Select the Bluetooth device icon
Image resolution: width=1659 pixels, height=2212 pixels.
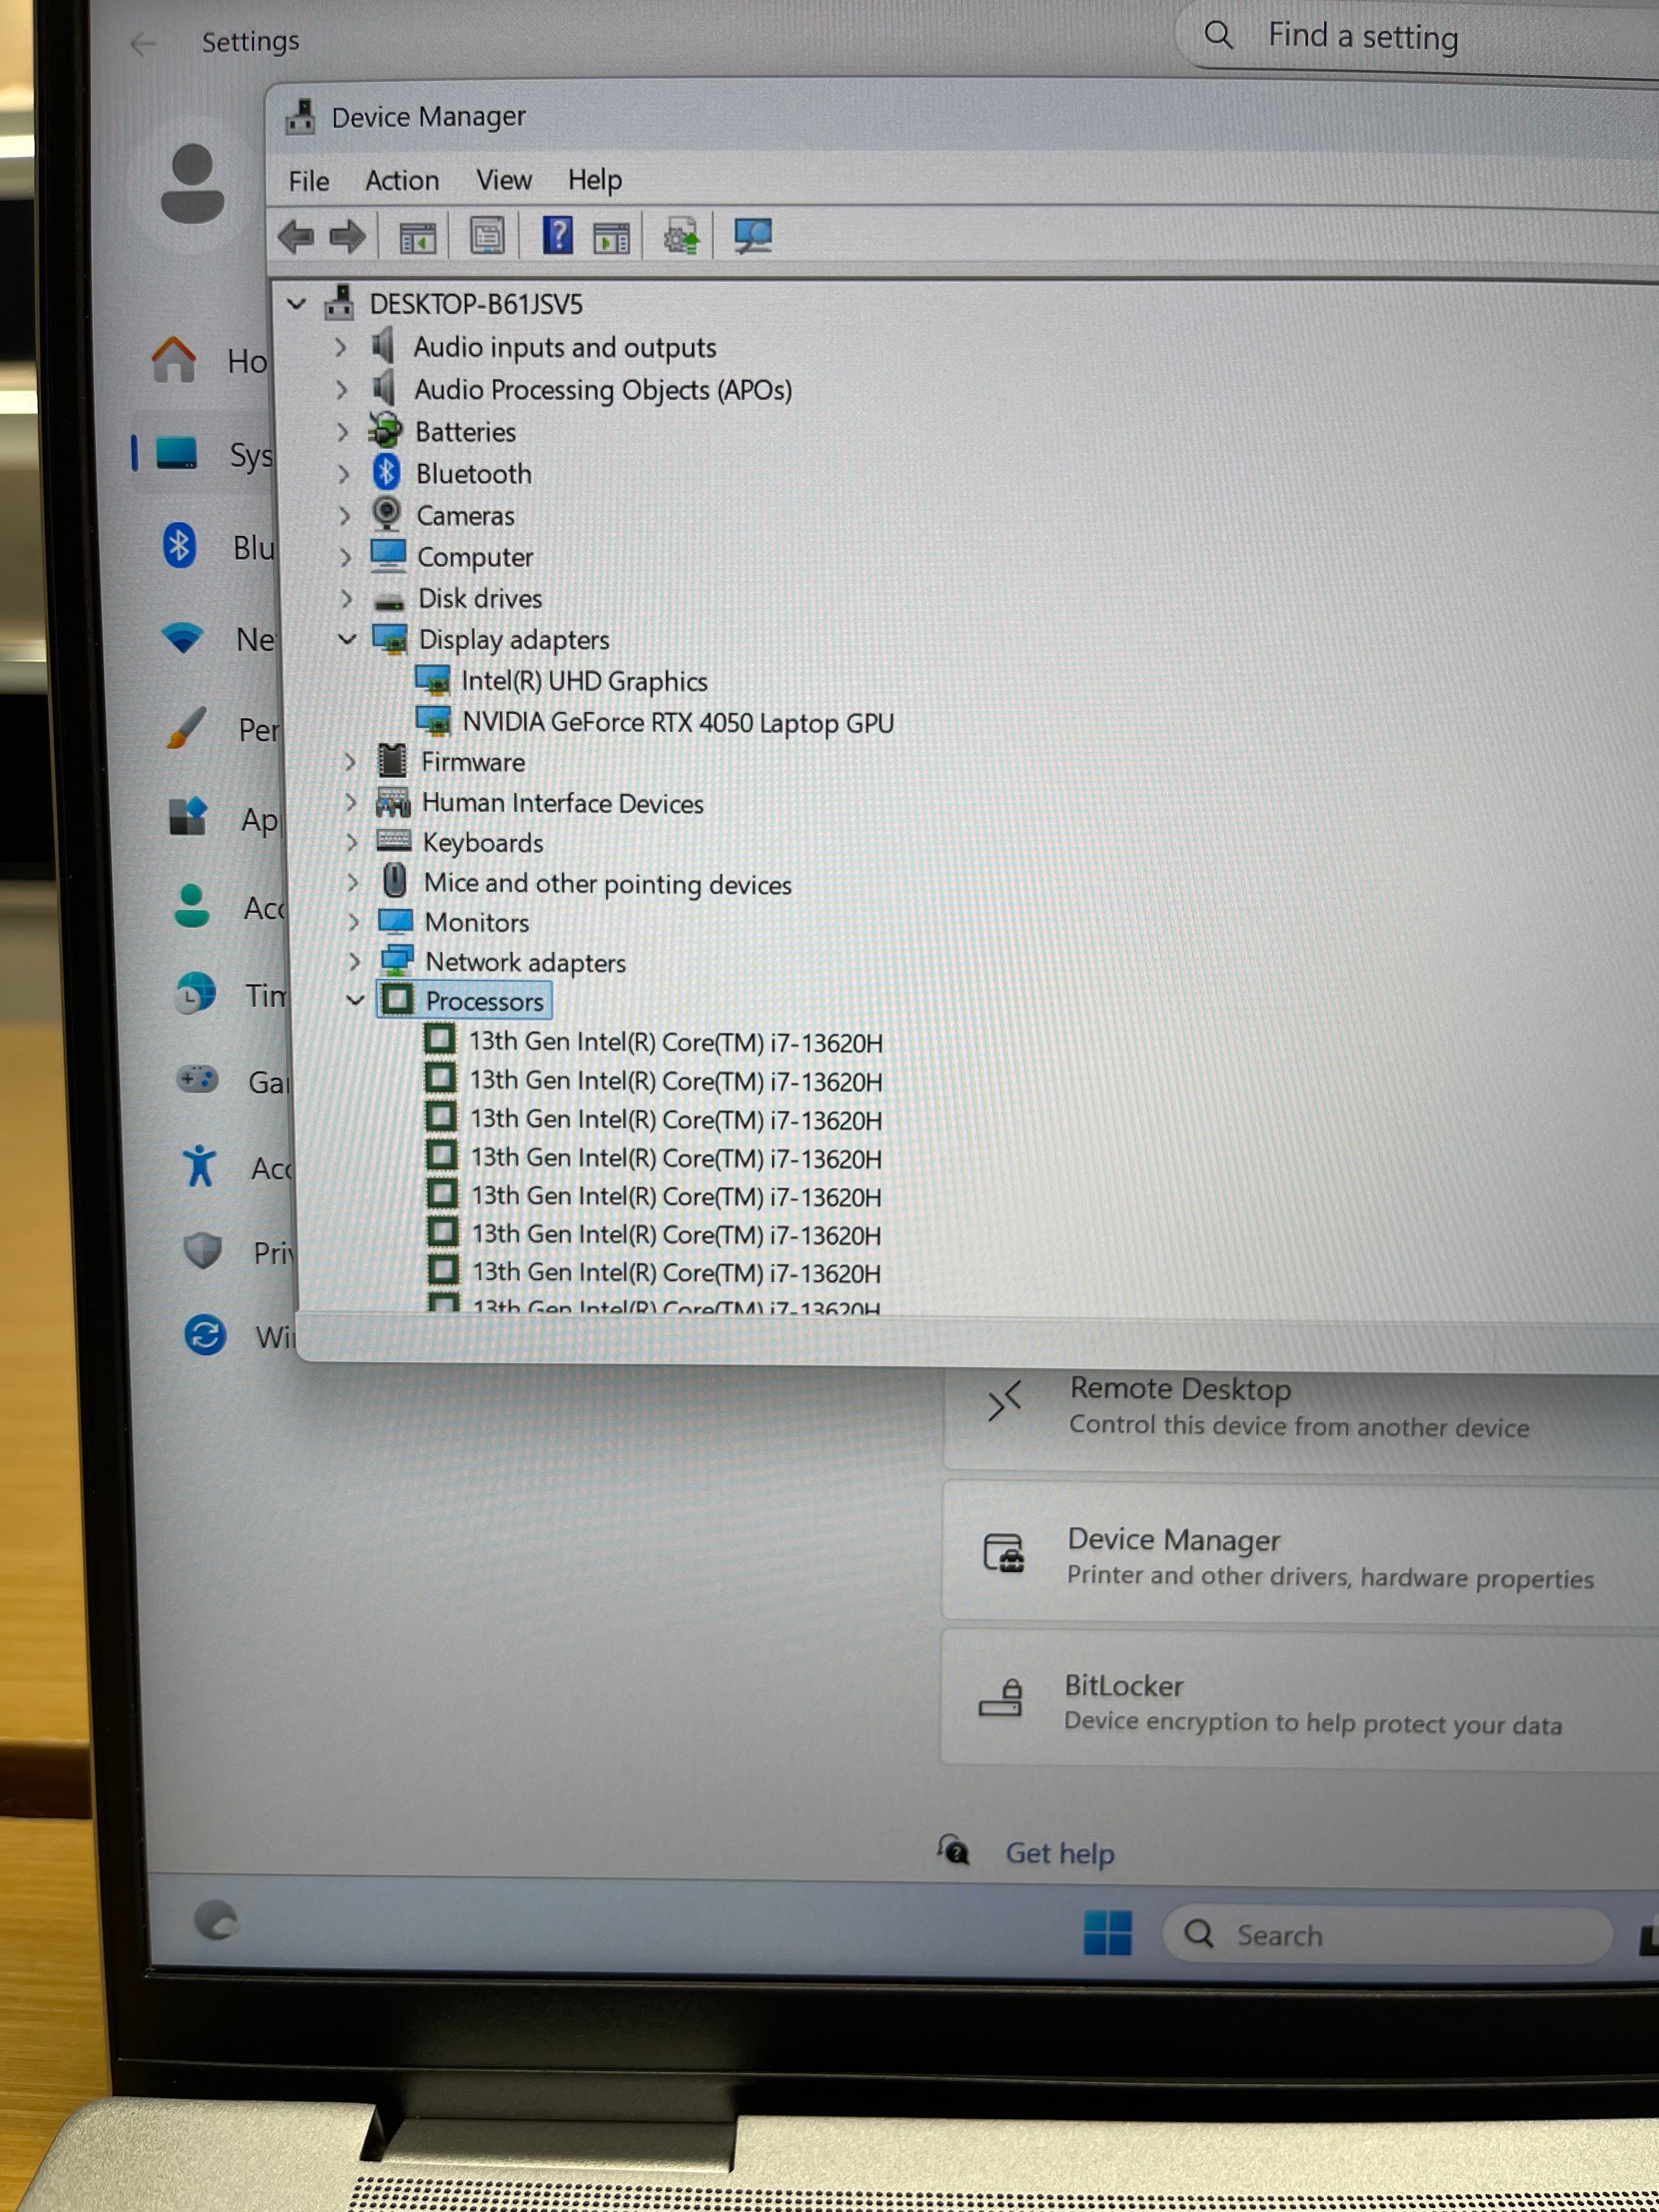386,472
